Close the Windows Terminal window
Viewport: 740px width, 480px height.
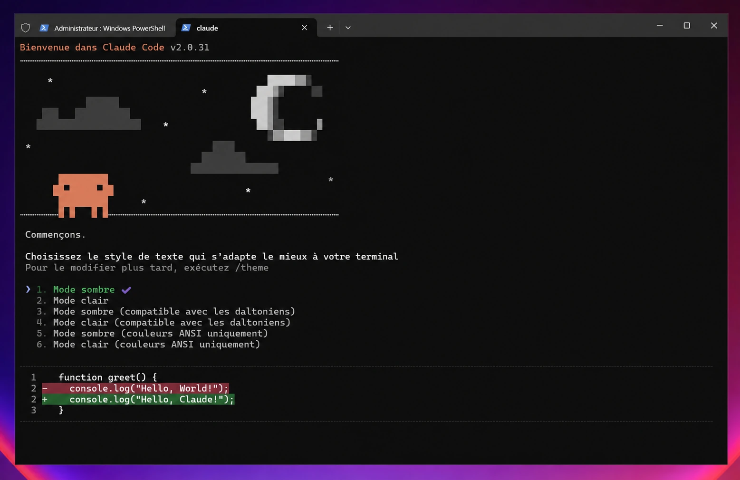pyautogui.click(x=714, y=25)
